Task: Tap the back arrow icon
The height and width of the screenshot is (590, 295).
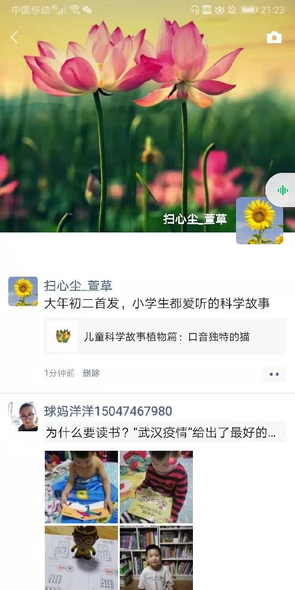Action: click(x=14, y=38)
